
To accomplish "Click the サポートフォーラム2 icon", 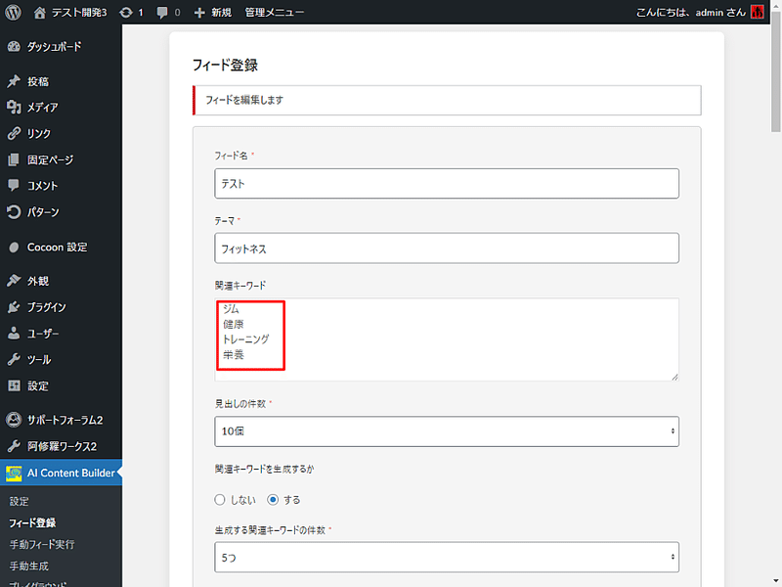I will [x=14, y=420].
